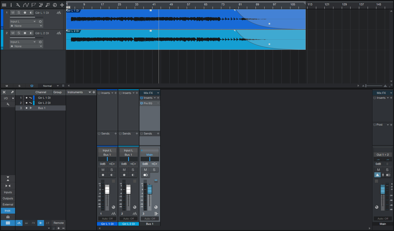Viewport: 394px width, 231px height.
Task: Click Auto: Off on channel 1
Action: pyautogui.click(x=107, y=218)
